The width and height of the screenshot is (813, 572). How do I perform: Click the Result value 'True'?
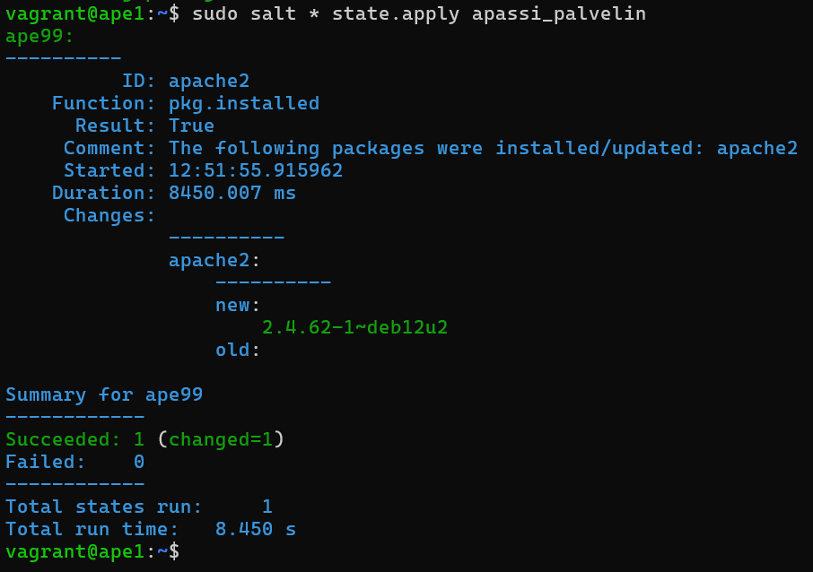point(191,126)
